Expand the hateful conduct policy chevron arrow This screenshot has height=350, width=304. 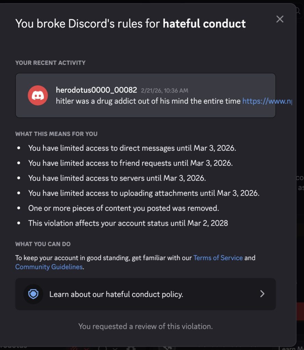pyautogui.click(x=262, y=294)
